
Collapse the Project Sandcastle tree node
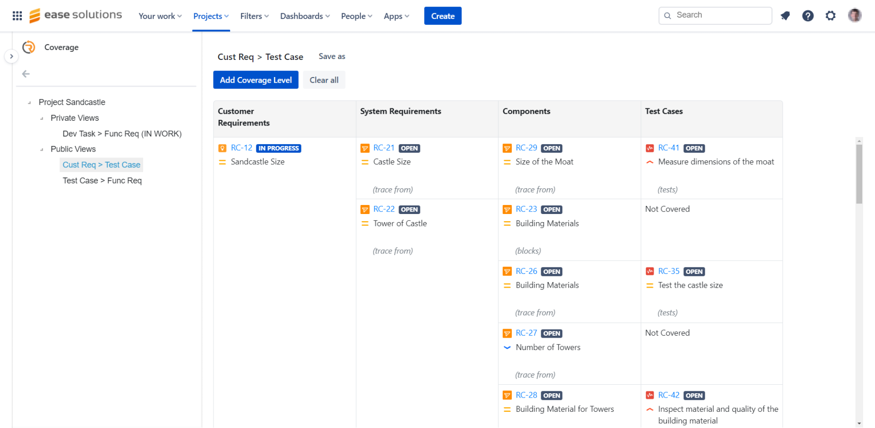[x=29, y=103]
